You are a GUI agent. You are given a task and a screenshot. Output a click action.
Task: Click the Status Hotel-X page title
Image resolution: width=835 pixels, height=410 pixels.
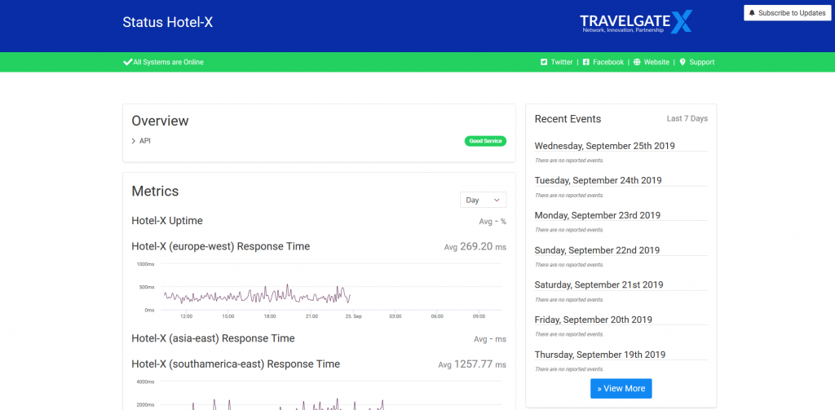[x=167, y=23]
